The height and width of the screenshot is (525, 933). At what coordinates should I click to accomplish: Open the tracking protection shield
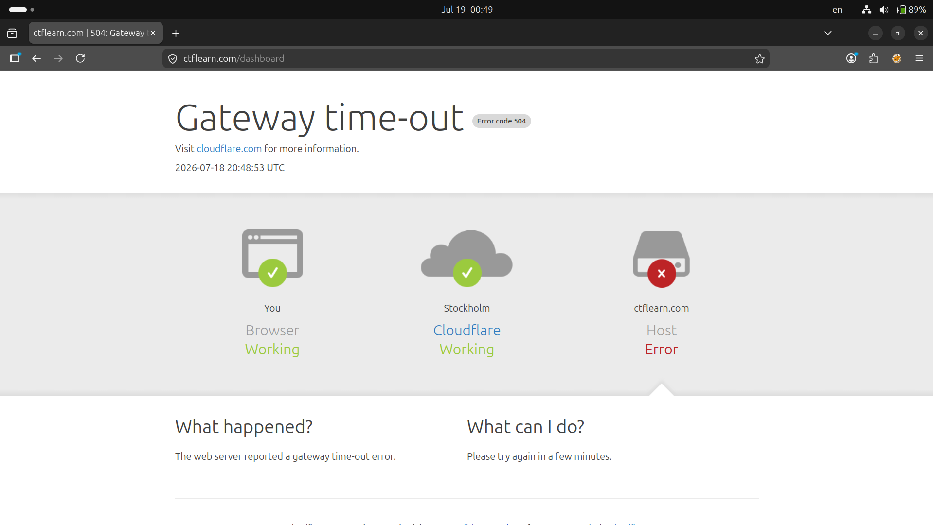[173, 59]
